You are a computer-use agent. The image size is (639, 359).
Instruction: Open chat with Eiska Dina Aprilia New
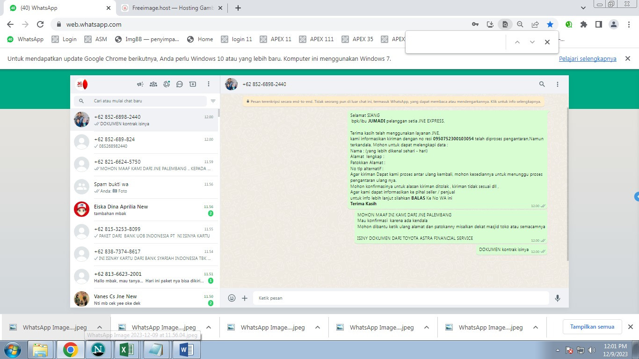[144, 210]
